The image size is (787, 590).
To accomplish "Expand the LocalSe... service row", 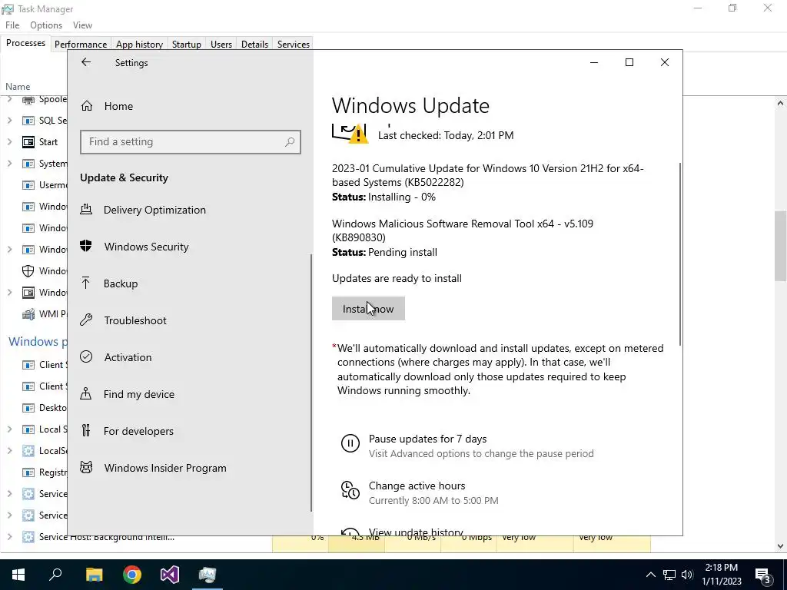I will tap(9, 450).
